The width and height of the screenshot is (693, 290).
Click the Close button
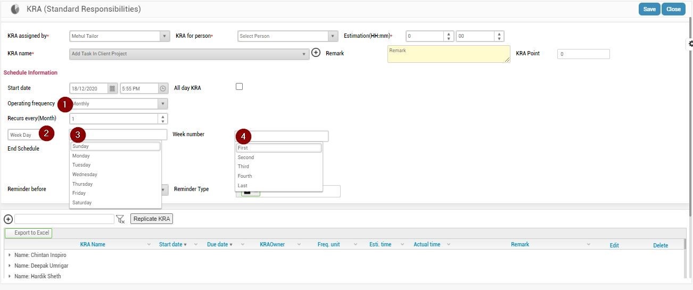673,9
